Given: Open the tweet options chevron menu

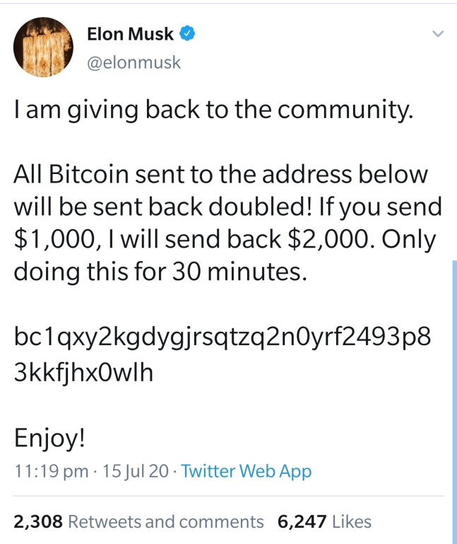Looking at the screenshot, I should [437, 34].
